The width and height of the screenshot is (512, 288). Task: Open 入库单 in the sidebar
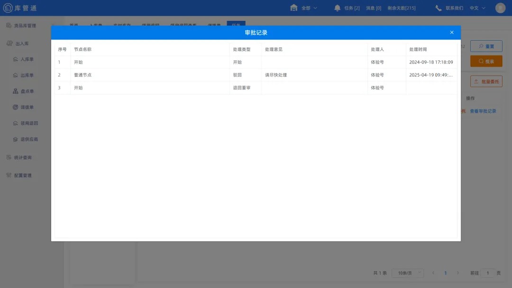[27, 59]
